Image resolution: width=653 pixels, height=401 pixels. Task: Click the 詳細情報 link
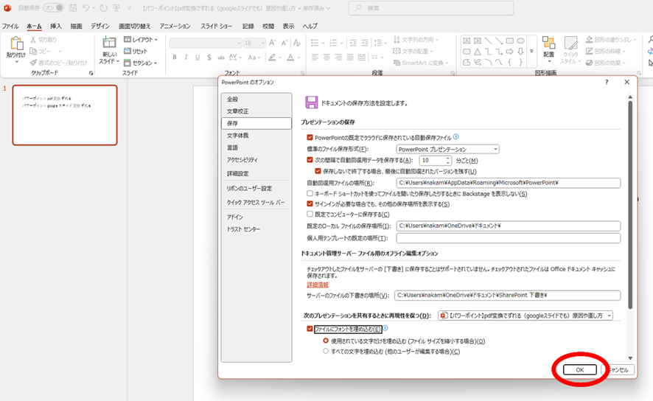(318, 285)
